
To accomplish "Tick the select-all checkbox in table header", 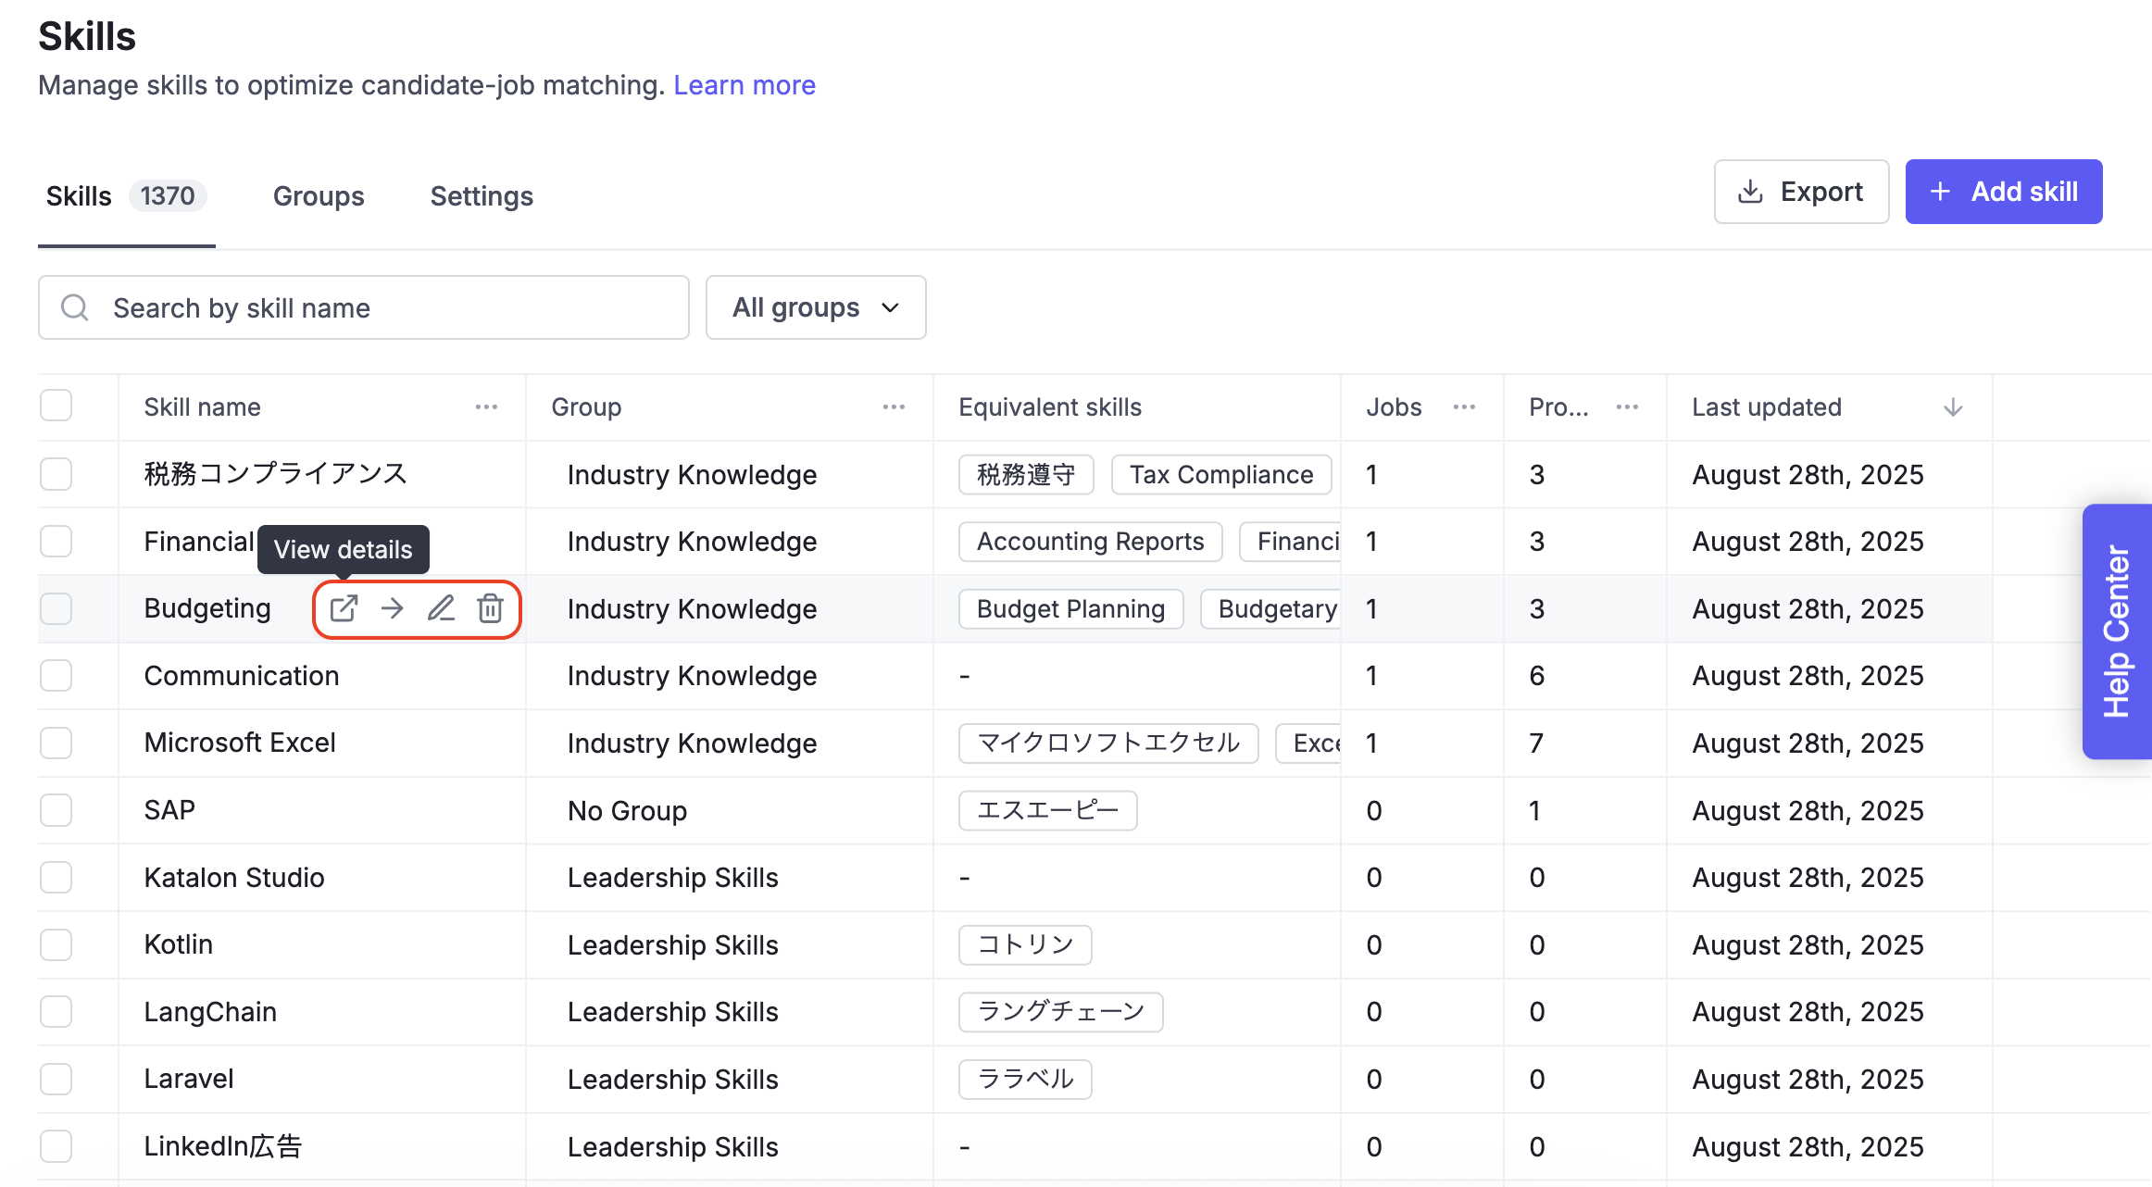I will (x=56, y=406).
